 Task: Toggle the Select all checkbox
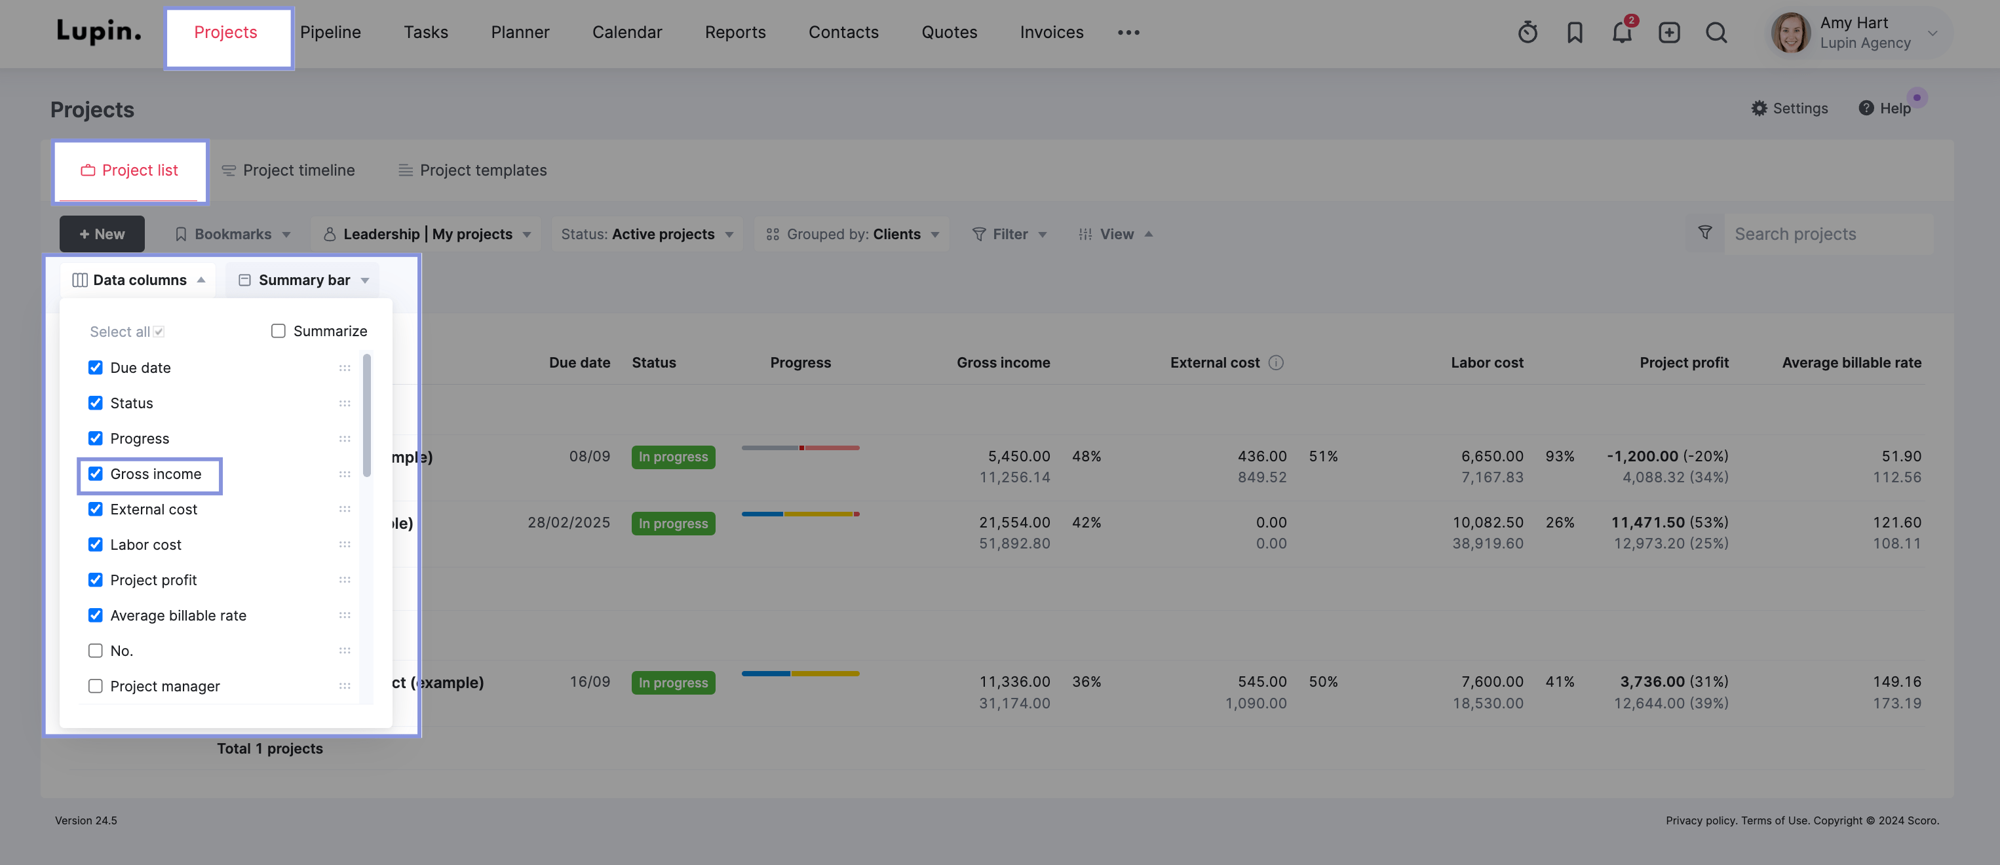point(159,332)
